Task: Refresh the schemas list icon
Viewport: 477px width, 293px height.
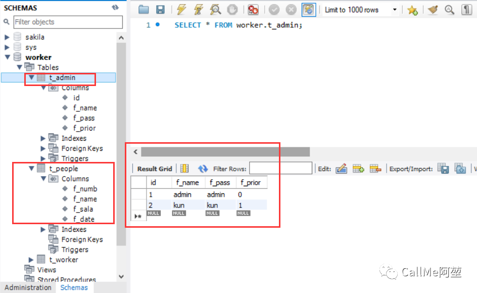Action: point(115,7)
